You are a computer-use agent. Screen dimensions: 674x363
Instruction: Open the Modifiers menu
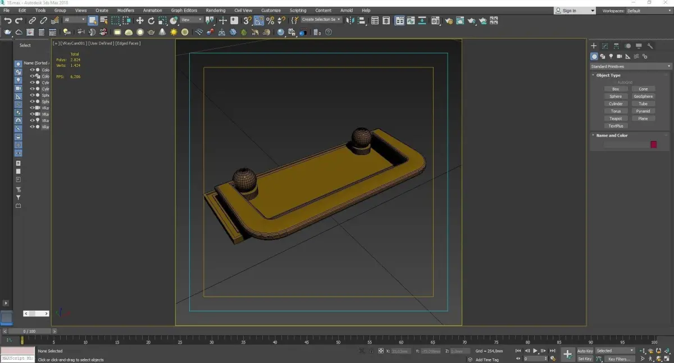[x=125, y=10]
